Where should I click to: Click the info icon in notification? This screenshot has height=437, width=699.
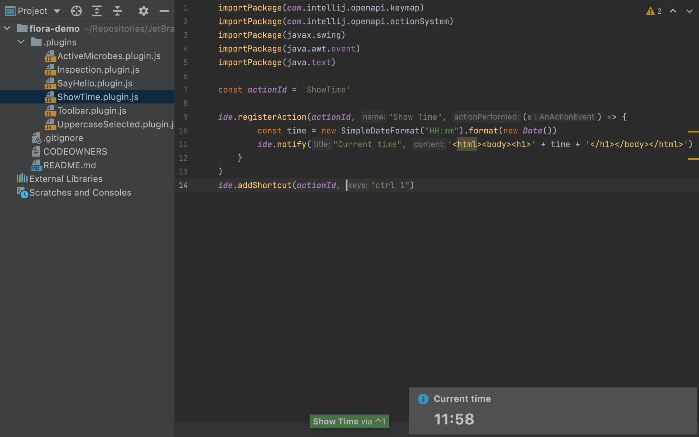(x=423, y=399)
